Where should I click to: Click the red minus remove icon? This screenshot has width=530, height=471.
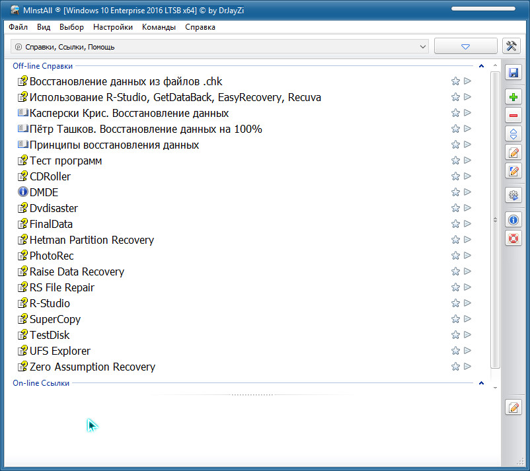tap(513, 116)
